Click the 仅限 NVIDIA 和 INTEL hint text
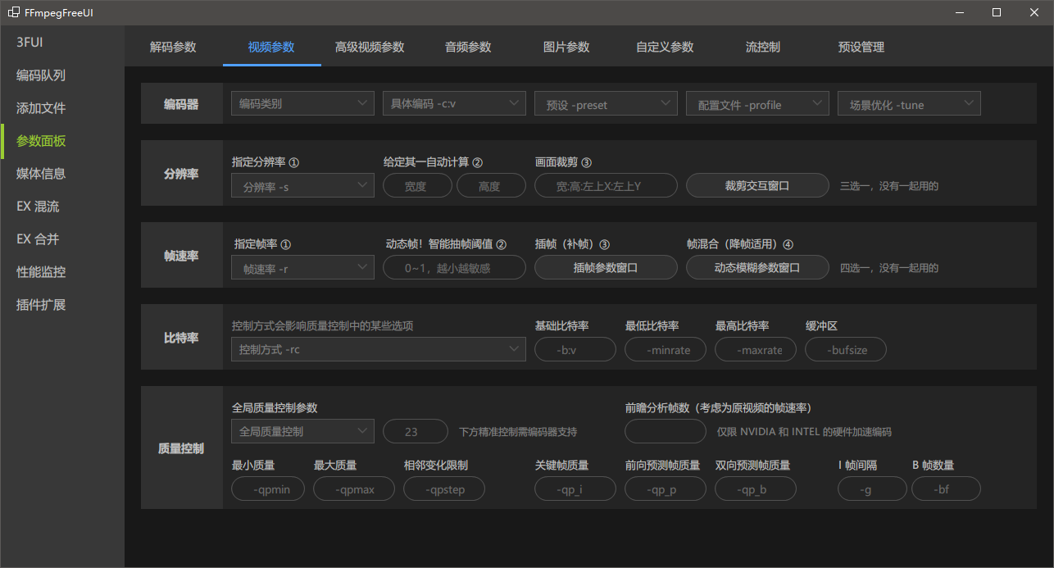Viewport: 1054px width, 568px height. tap(804, 432)
